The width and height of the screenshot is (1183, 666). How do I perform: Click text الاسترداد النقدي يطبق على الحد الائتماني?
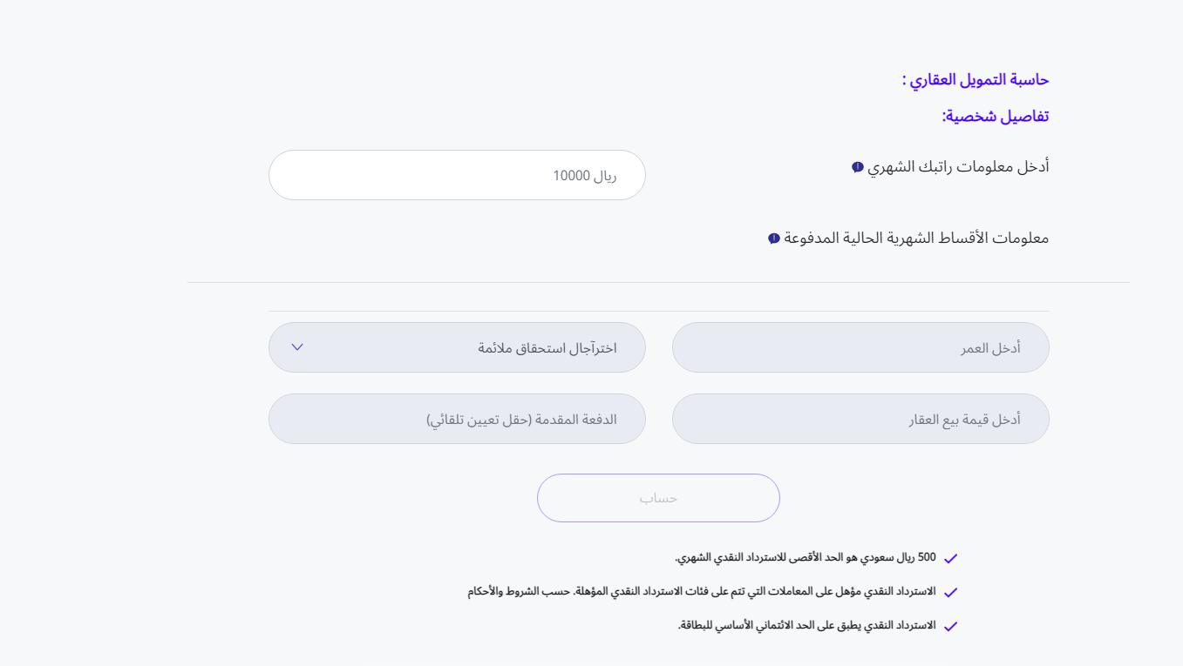(x=806, y=625)
